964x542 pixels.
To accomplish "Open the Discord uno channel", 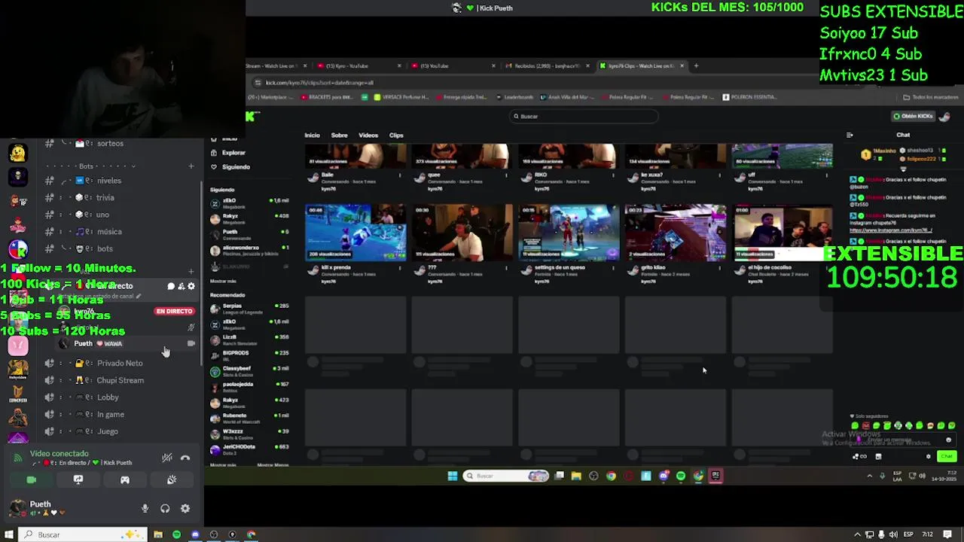I will 120,215.
